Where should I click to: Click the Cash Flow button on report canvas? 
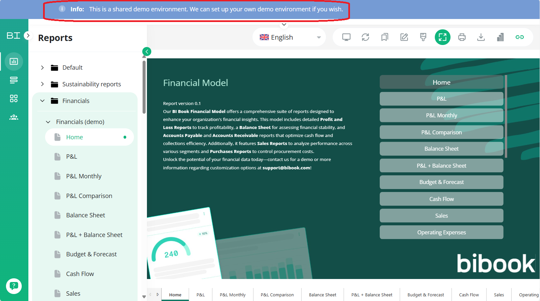coord(441,199)
